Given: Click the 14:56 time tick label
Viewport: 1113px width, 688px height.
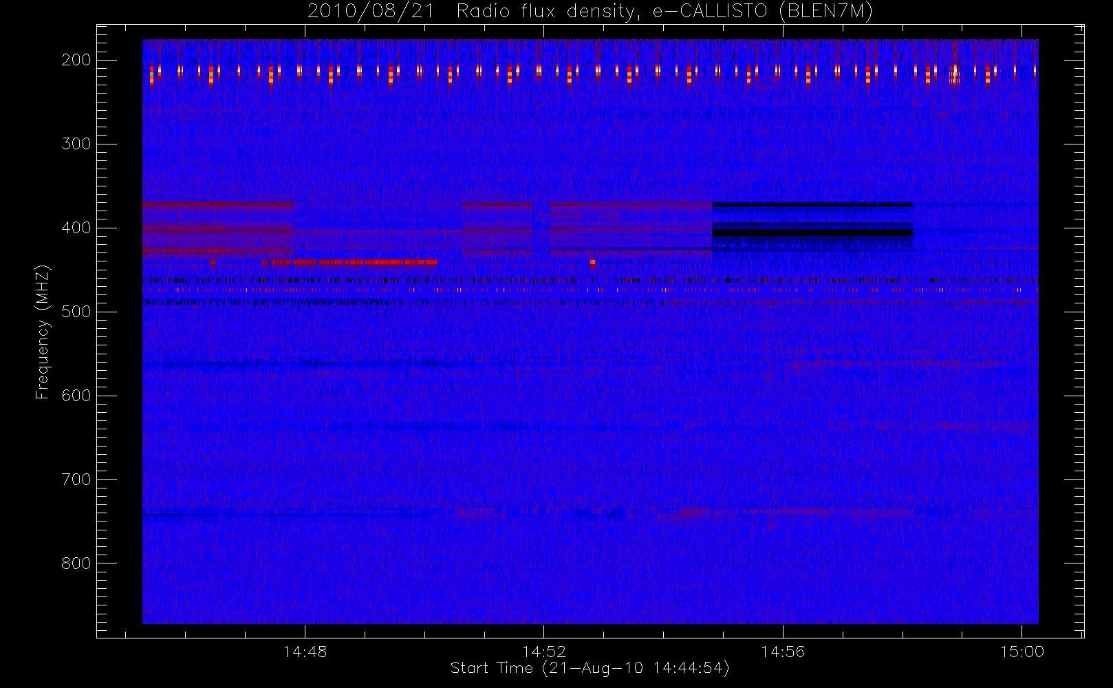Looking at the screenshot, I should click(x=783, y=652).
